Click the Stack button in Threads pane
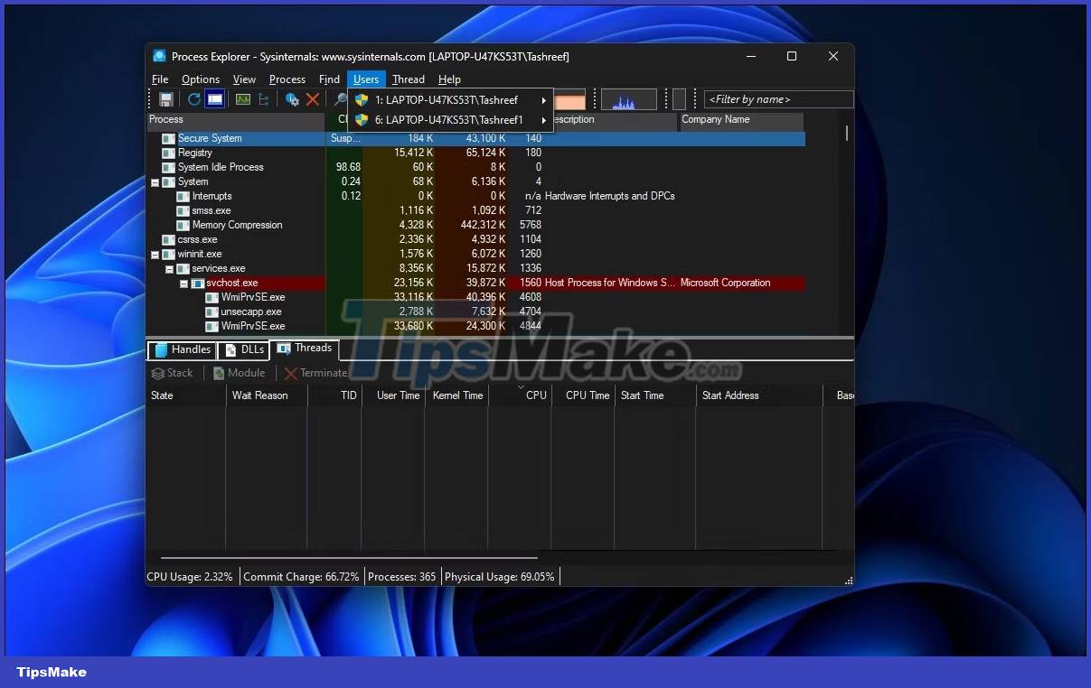1091x688 pixels. tap(173, 372)
